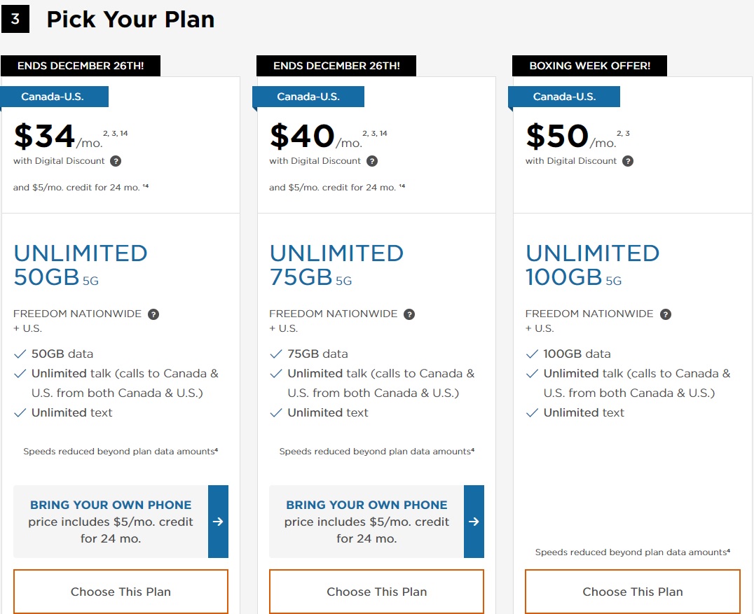Choose the $50 100GB plan
This screenshot has height=614, width=754.
click(633, 592)
